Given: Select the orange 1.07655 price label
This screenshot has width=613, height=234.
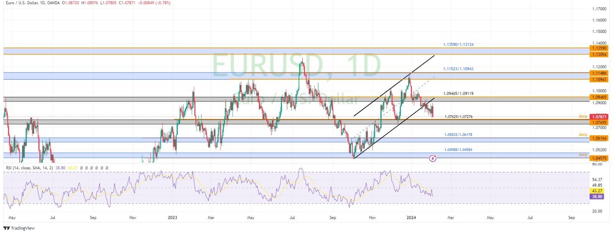Looking at the screenshot, I should coord(598,123).
